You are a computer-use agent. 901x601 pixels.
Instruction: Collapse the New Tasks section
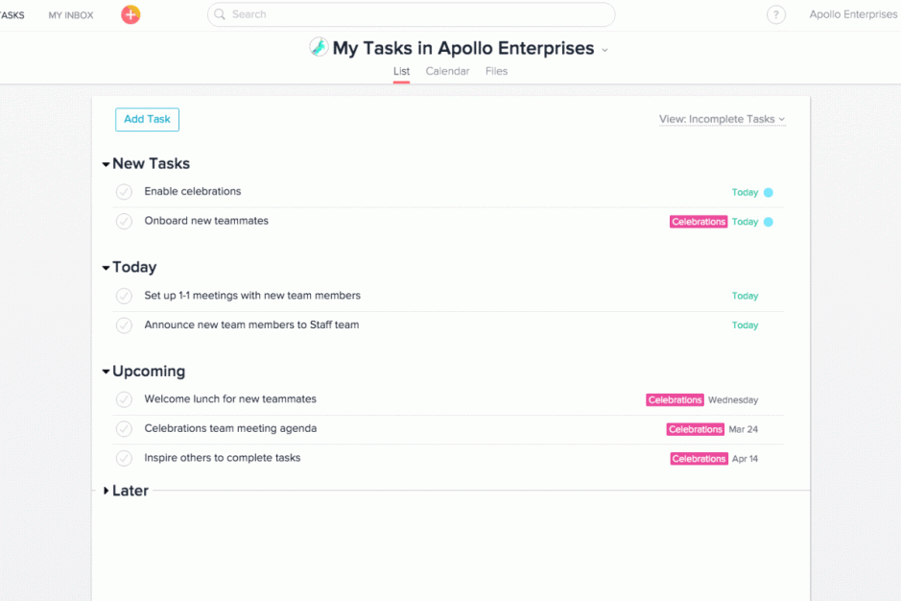(x=106, y=164)
